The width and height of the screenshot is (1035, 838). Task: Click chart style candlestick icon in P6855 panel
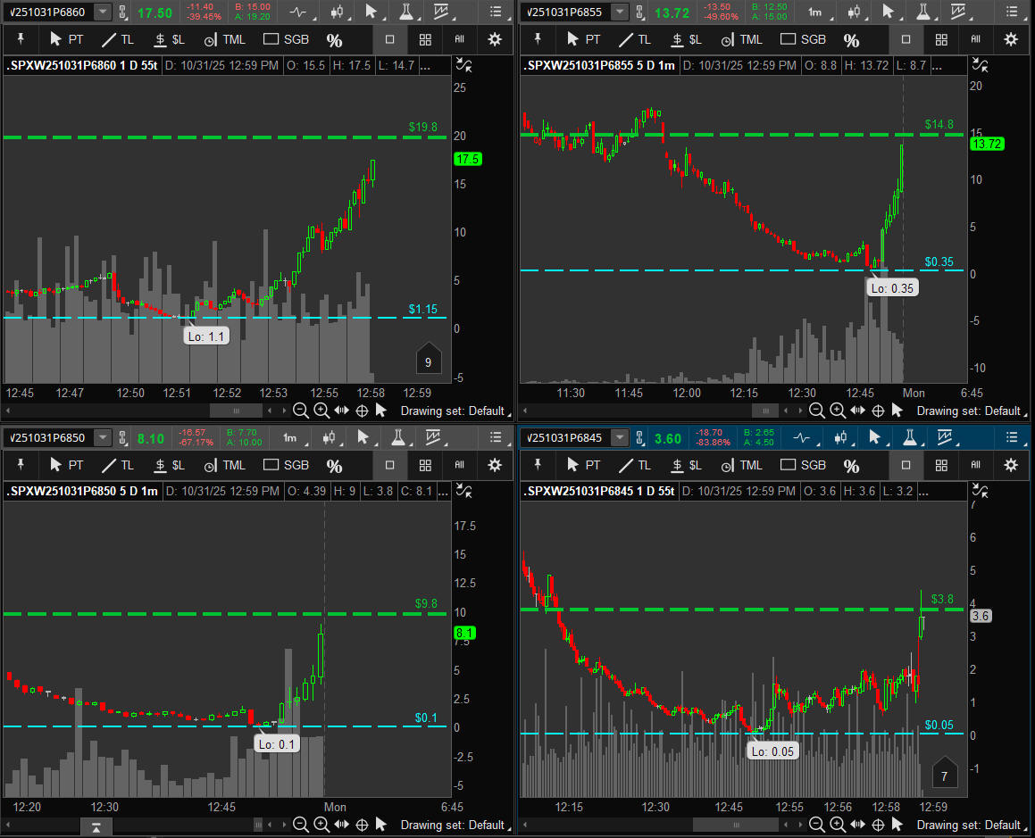(854, 12)
